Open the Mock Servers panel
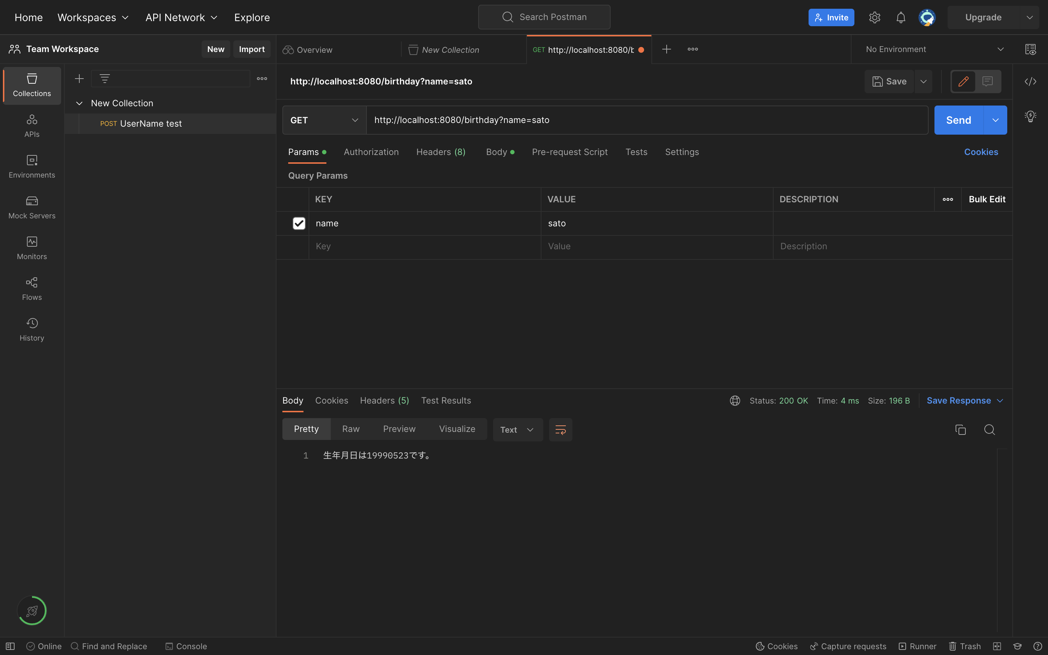Viewport: 1048px width, 655px height. point(31,207)
